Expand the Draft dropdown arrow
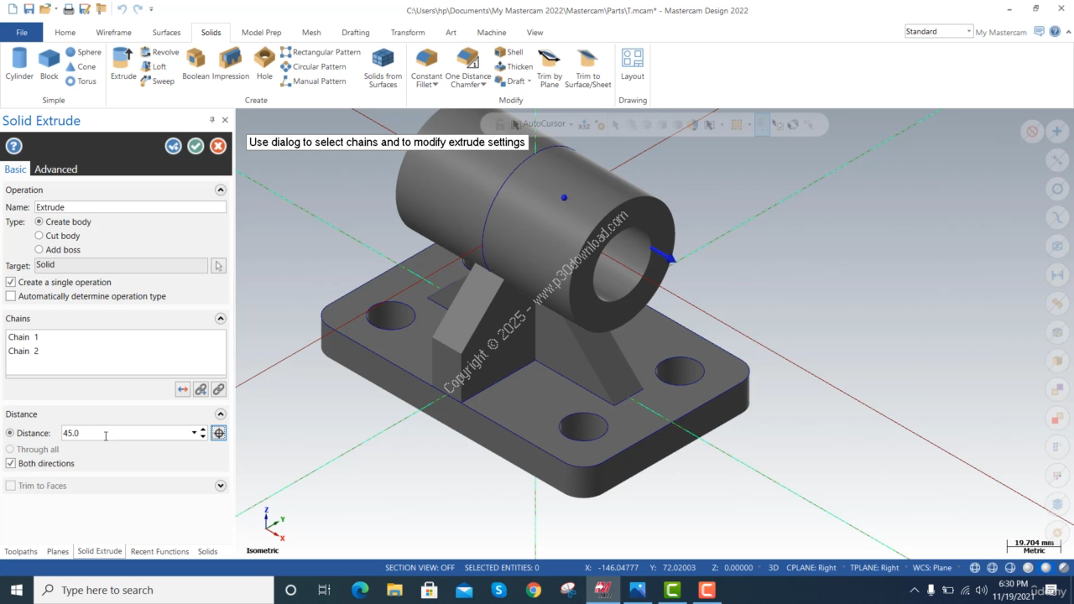This screenshot has width=1074, height=604. click(x=529, y=82)
